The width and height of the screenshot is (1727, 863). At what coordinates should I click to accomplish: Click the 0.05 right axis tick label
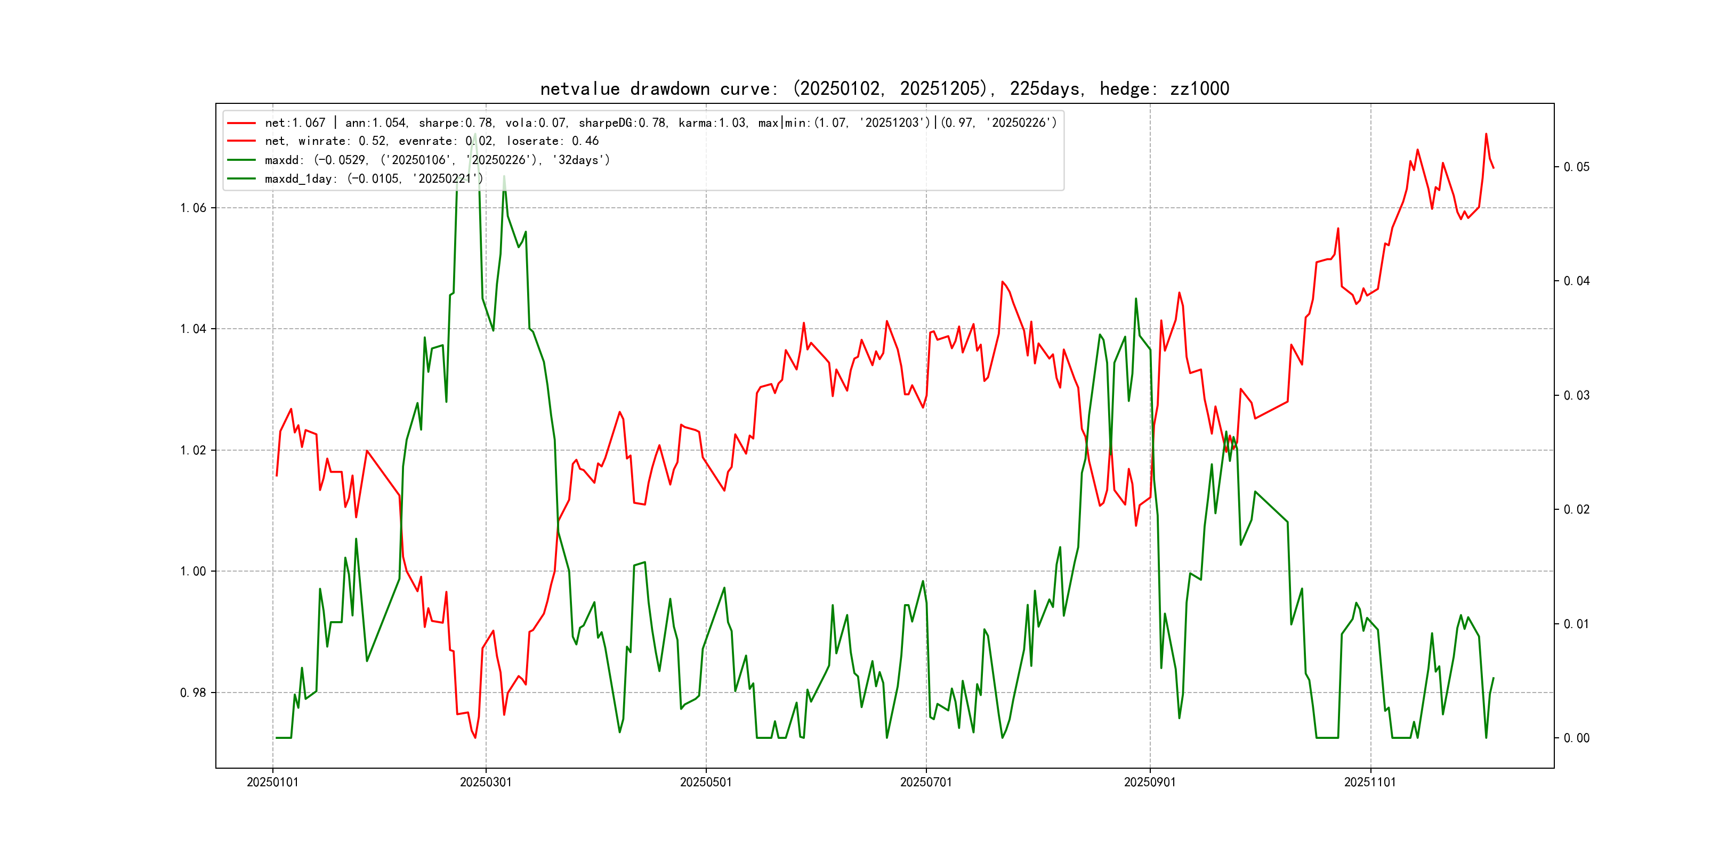(x=1576, y=167)
